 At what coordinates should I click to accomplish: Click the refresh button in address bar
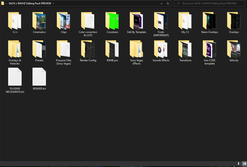[168, 3]
